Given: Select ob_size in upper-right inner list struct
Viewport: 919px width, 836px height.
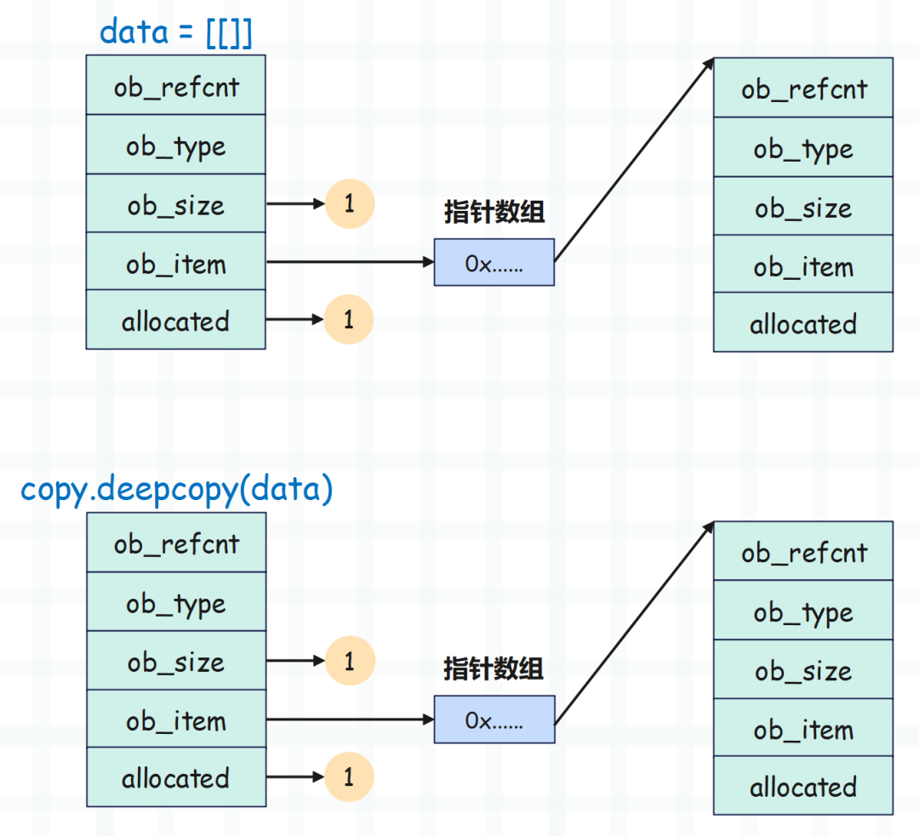Looking at the screenshot, I should click(x=803, y=206).
